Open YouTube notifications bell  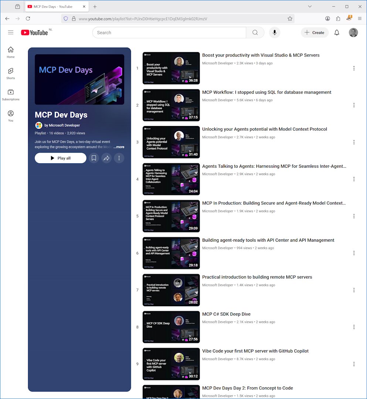[336, 33]
